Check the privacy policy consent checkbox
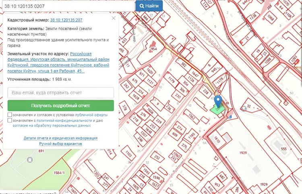This screenshot has width=302, height=194. [x=10, y=120]
